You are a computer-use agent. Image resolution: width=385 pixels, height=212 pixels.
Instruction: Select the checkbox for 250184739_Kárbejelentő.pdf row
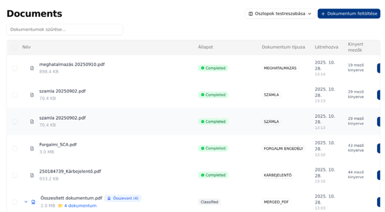pyautogui.click(x=15, y=175)
